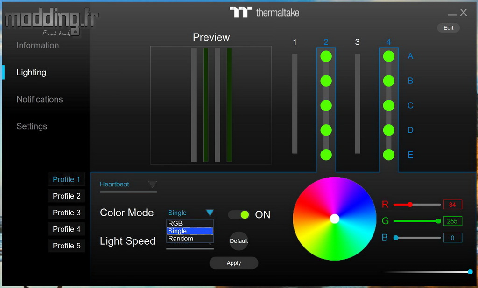The image size is (478, 288).
Task: Select green LED A on strip 2
Action: [326, 56]
